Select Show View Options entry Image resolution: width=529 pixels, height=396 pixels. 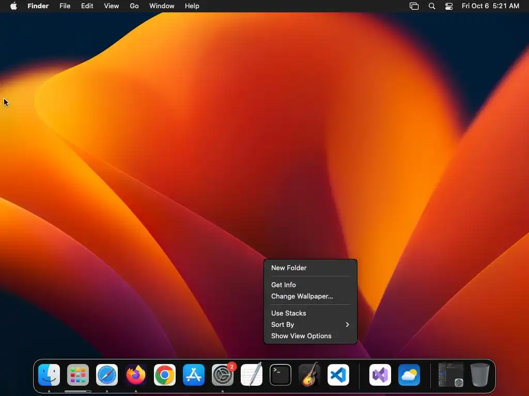pyautogui.click(x=310, y=336)
